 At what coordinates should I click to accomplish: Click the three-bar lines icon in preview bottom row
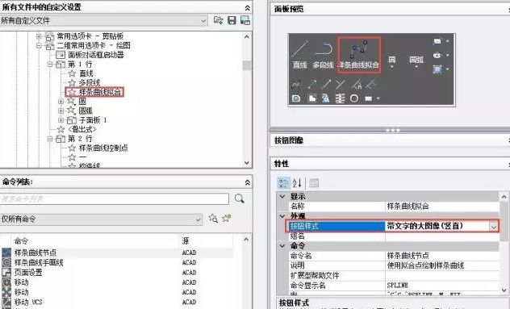pos(340,98)
